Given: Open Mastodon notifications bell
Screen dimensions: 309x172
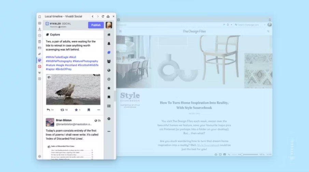Looking at the screenshot, I should tap(109, 44).
